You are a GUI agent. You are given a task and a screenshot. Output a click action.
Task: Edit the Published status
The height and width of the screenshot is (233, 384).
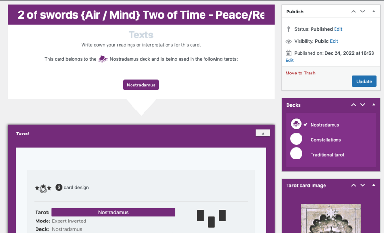(338, 29)
